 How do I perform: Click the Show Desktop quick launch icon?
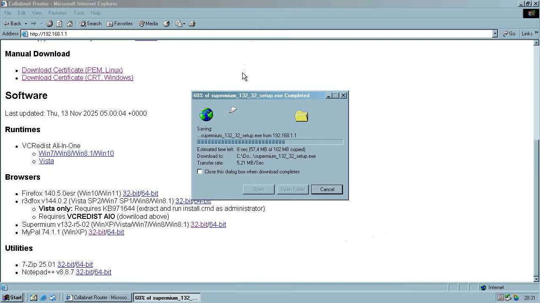tap(34, 298)
